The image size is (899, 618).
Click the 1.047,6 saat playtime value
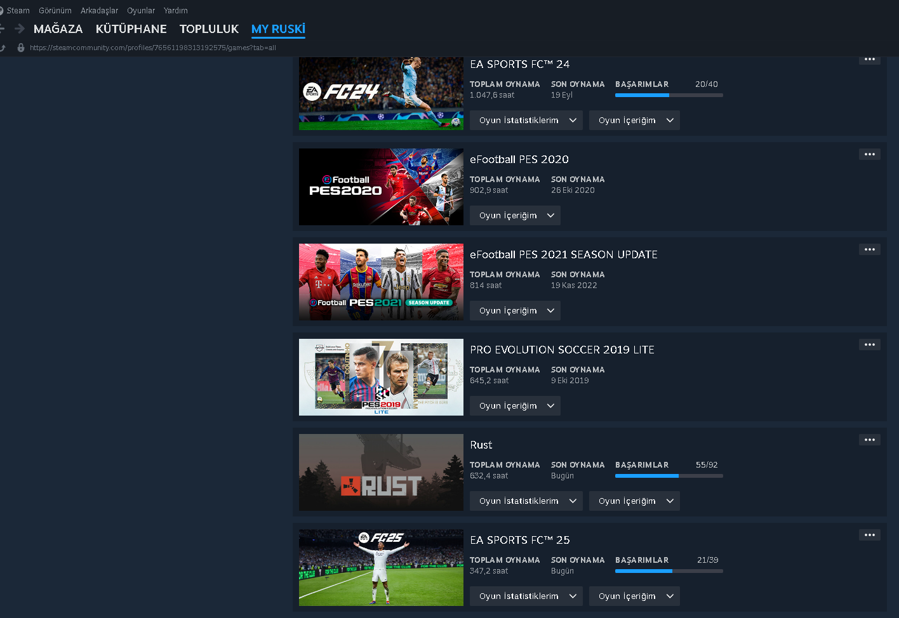click(492, 95)
